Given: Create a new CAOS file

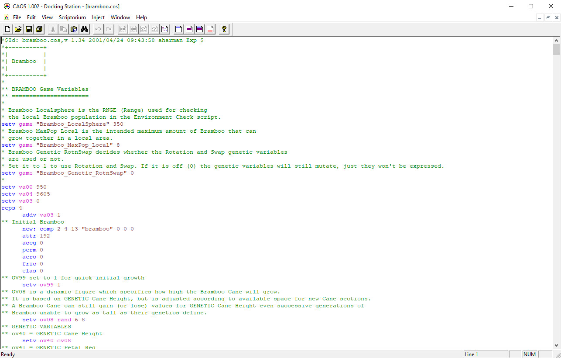Looking at the screenshot, I should click(7, 29).
